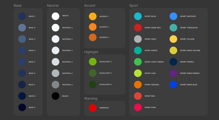The width and height of the screenshot is (219, 120).
Task: Choose the Black swatch
Action: click(x=56, y=96)
